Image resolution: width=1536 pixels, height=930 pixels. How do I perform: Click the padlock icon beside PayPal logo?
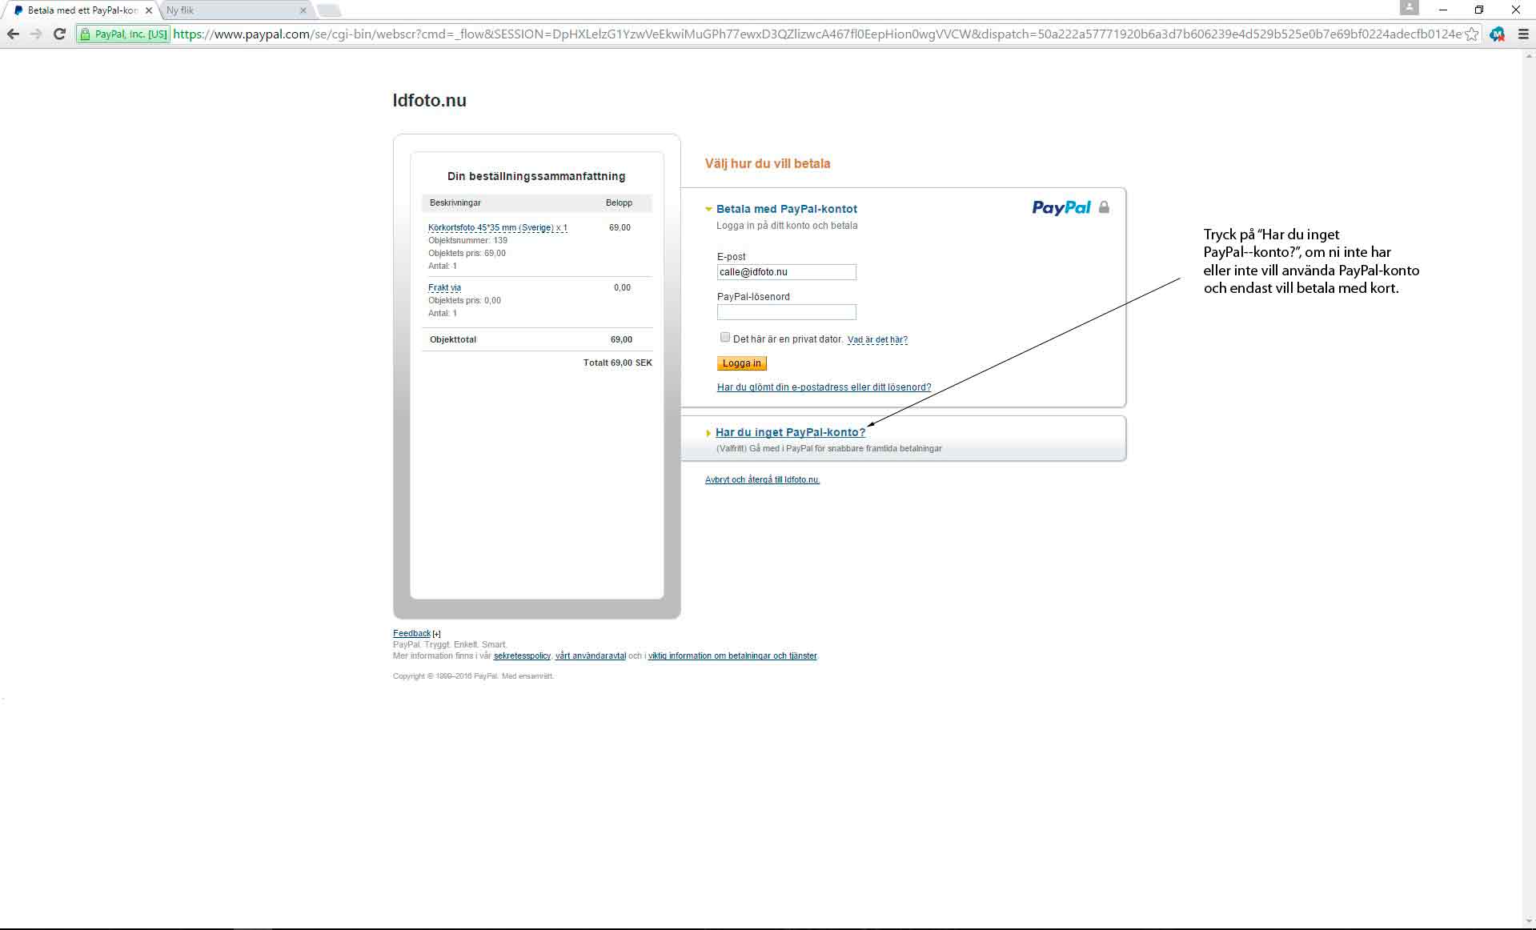pyautogui.click(x=1104, y=207)
